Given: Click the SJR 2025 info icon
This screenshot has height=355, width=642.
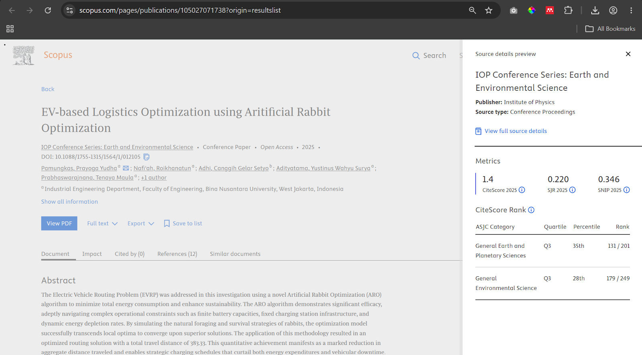Looking at the screenshot, I should coord(573,190).
